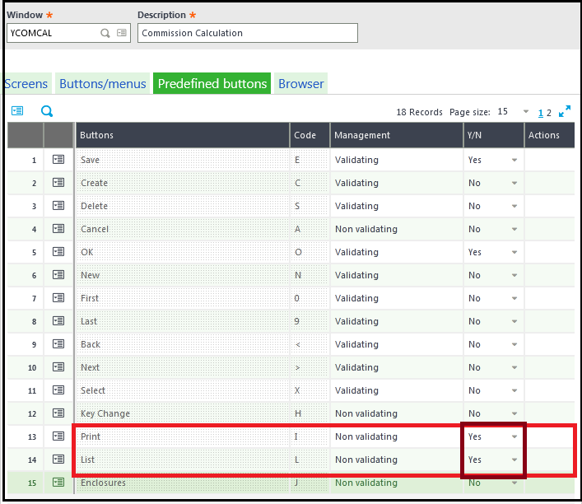Open Y/N dropdown for Cancel row

tap(514, 229)
